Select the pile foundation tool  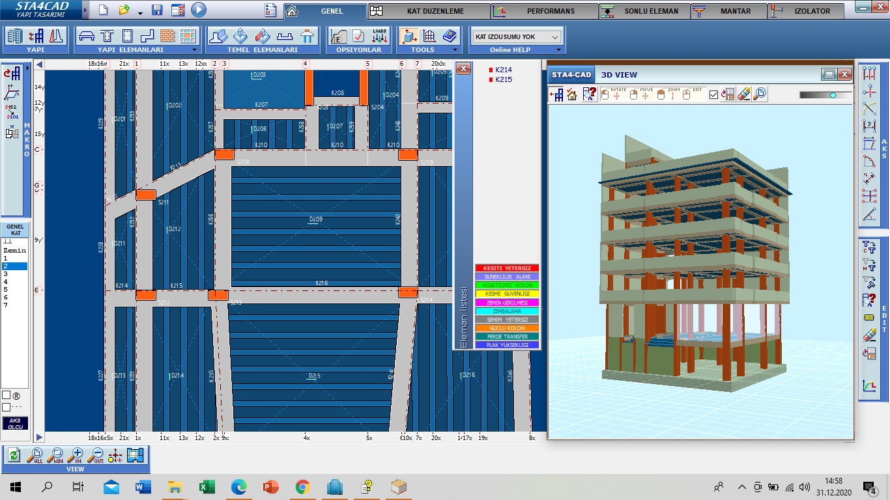coord(307,36)
